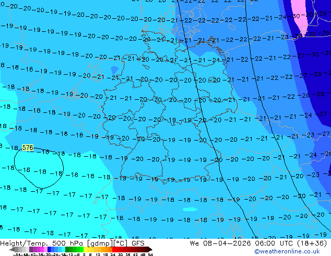Click the 576 height contour label
This screenshot has height=256, width=331.
pos(28,148)
